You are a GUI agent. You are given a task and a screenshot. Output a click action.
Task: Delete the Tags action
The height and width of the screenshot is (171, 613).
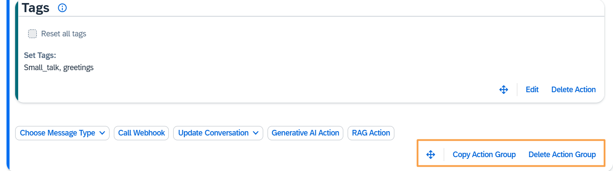574,90
